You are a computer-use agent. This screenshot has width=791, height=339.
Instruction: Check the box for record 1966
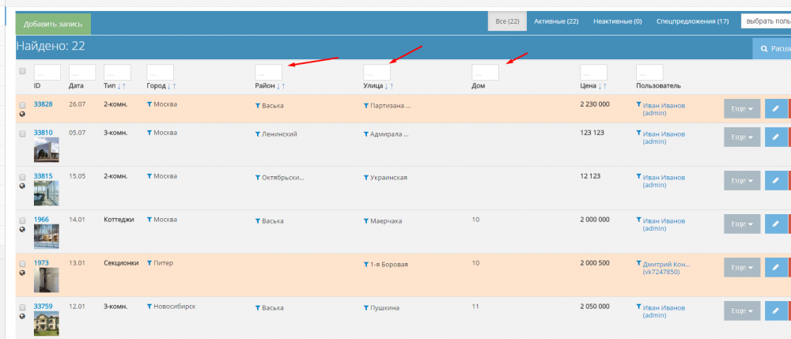[x=22, y=220]
